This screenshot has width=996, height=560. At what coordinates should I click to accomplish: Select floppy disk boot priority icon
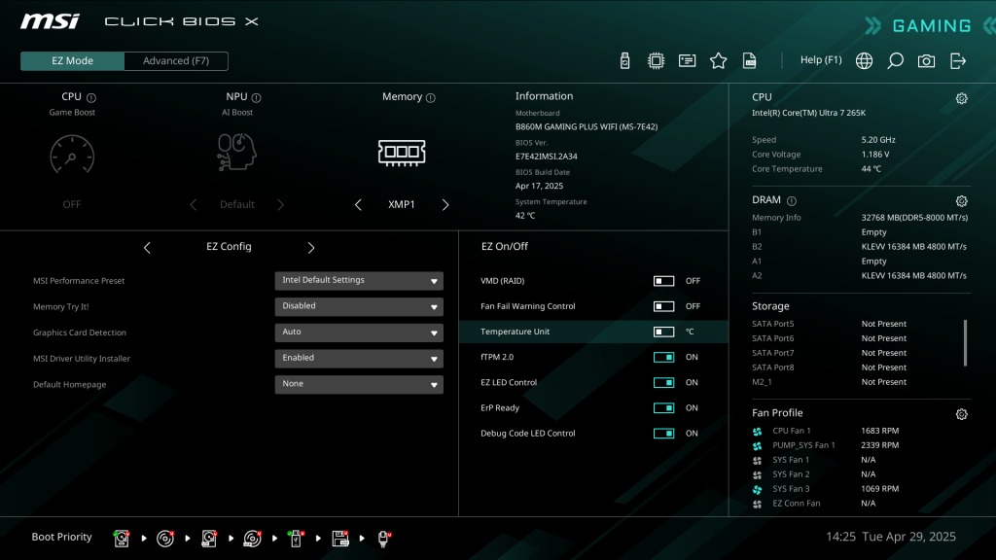pos(340,539)
